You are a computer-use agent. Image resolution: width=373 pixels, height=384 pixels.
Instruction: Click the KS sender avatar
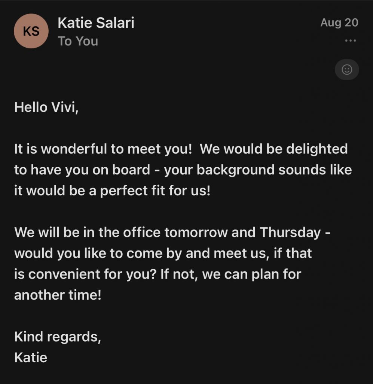[31, 31]
